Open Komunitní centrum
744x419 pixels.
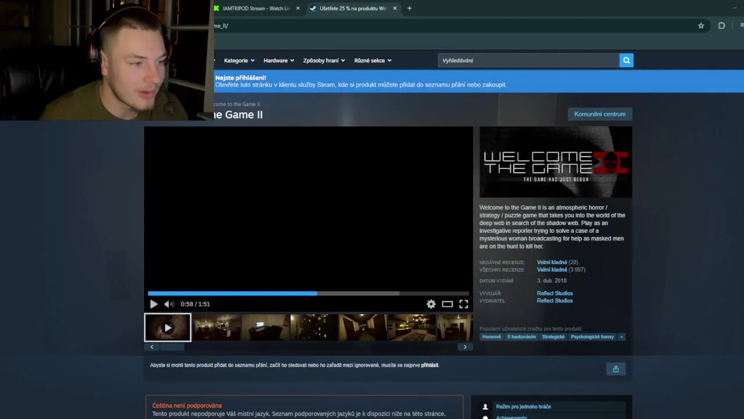pos(600,114)
